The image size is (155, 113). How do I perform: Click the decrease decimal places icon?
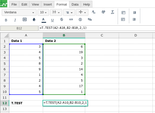point(94,12)
